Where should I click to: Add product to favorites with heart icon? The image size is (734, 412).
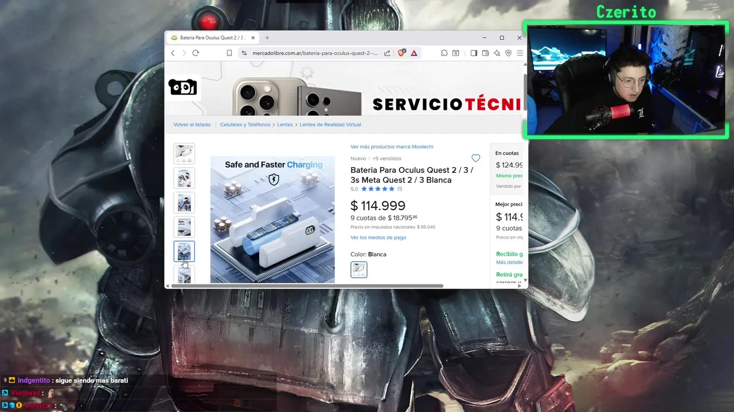(x=475, y=158)
